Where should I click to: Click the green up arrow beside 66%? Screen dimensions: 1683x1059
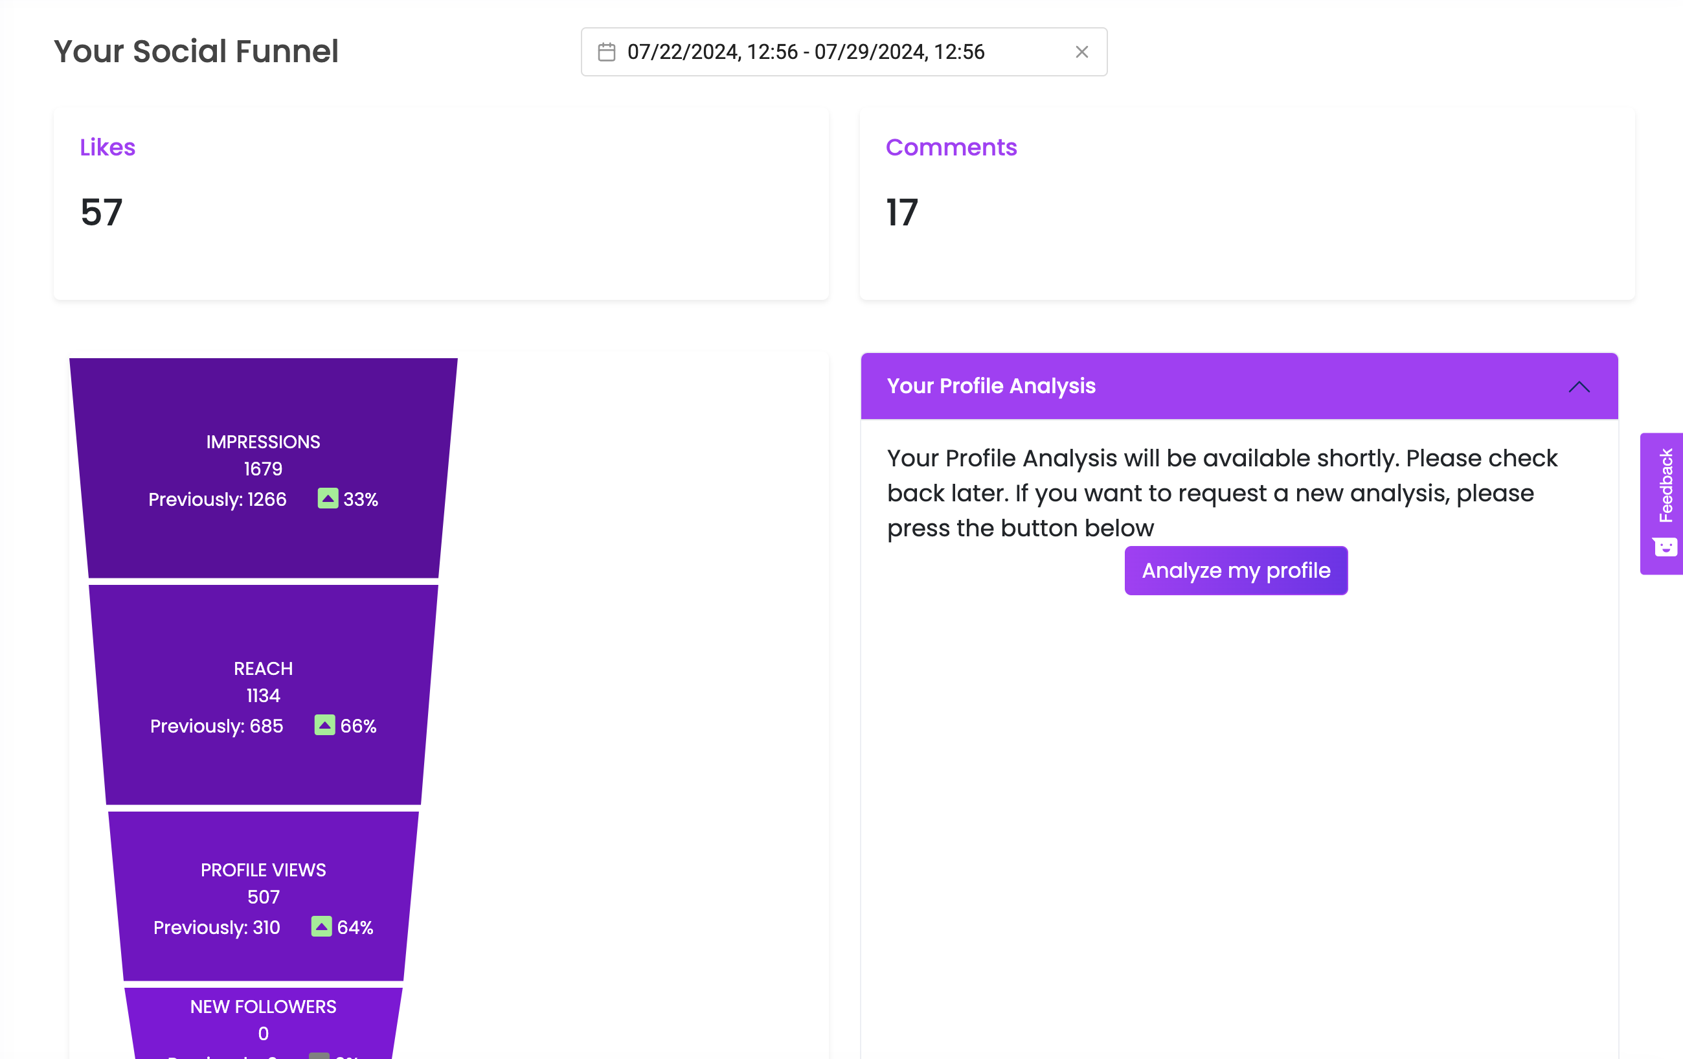pyautogui.click(x=324, y=725)
